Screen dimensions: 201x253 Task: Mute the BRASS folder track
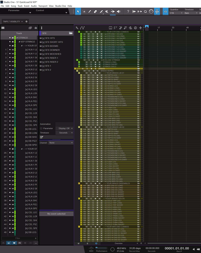[x=83, y=68]
